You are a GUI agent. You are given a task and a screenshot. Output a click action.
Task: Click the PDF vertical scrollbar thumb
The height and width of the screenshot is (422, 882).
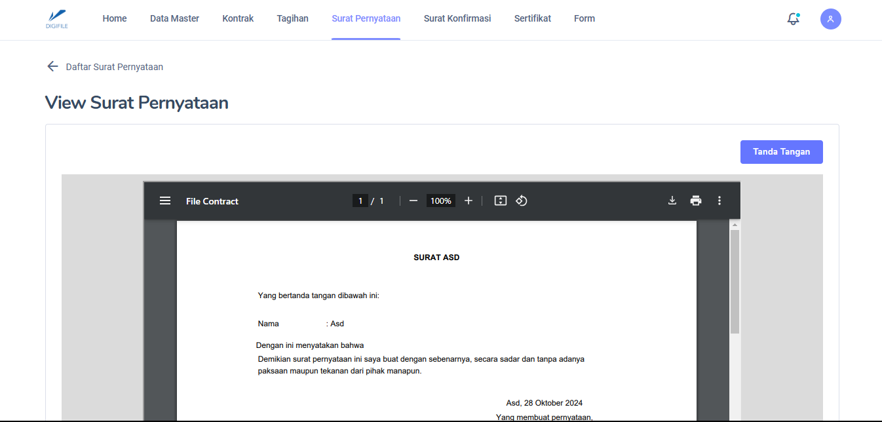coord(735,282)
